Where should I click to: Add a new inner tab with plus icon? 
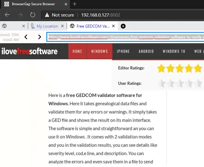[x=123, y=26]
